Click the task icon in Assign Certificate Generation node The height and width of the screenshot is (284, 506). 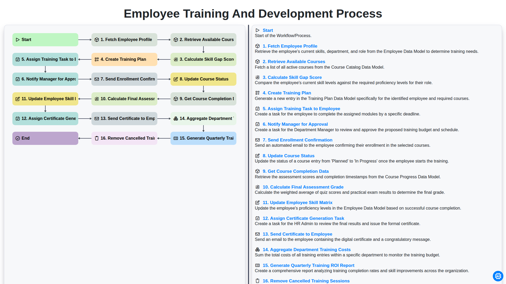[x=18, y=119]
